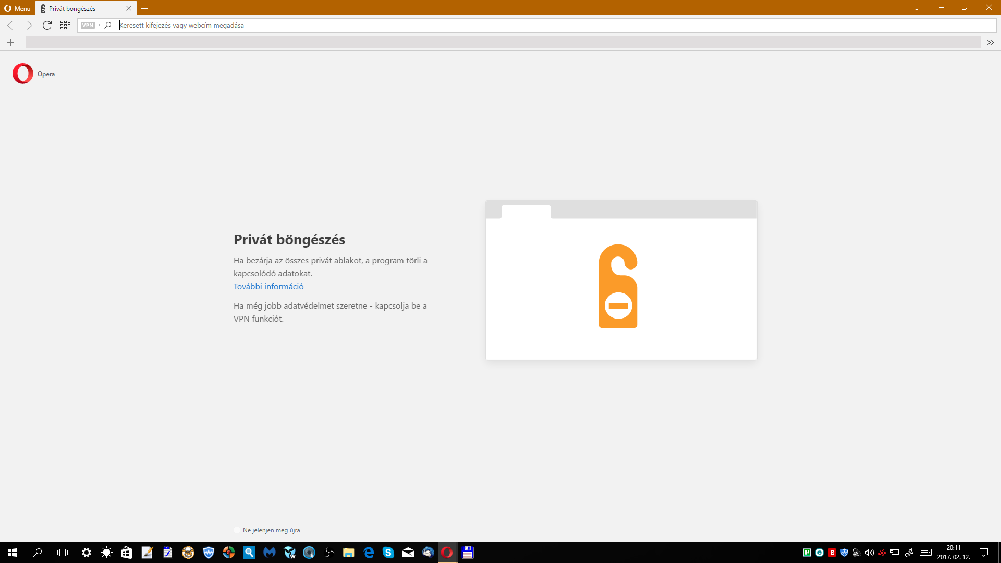Click the Reload page icon

pos(47,25)
